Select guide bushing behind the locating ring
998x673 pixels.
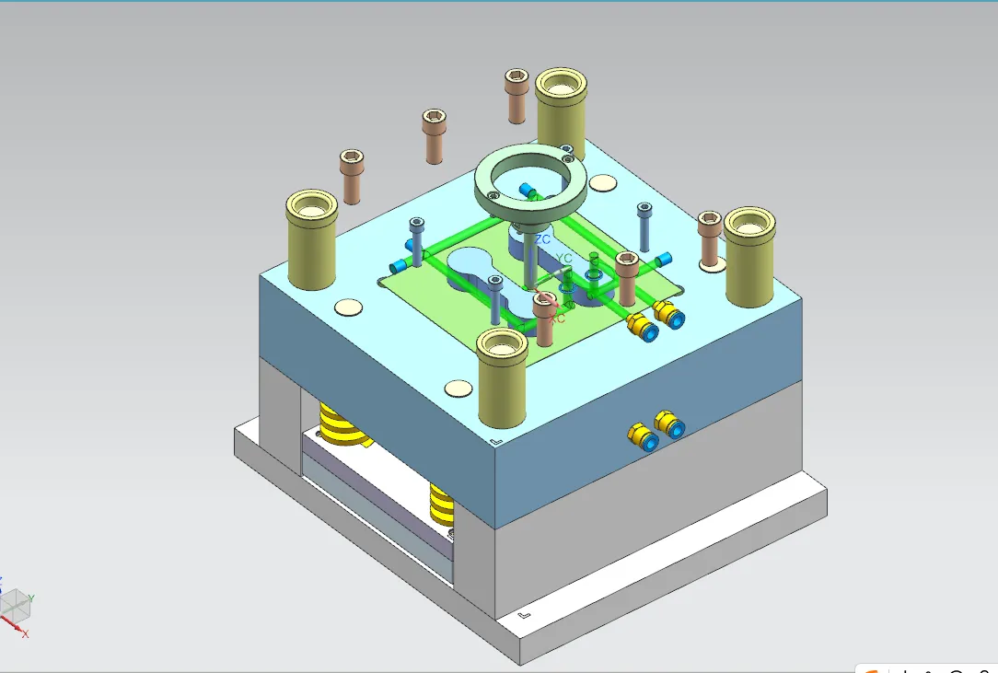point(561,113)
